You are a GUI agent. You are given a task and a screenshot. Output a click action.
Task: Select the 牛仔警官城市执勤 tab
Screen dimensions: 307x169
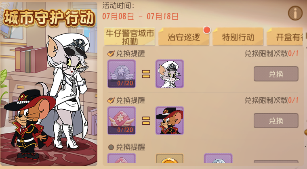pos(130,37)
